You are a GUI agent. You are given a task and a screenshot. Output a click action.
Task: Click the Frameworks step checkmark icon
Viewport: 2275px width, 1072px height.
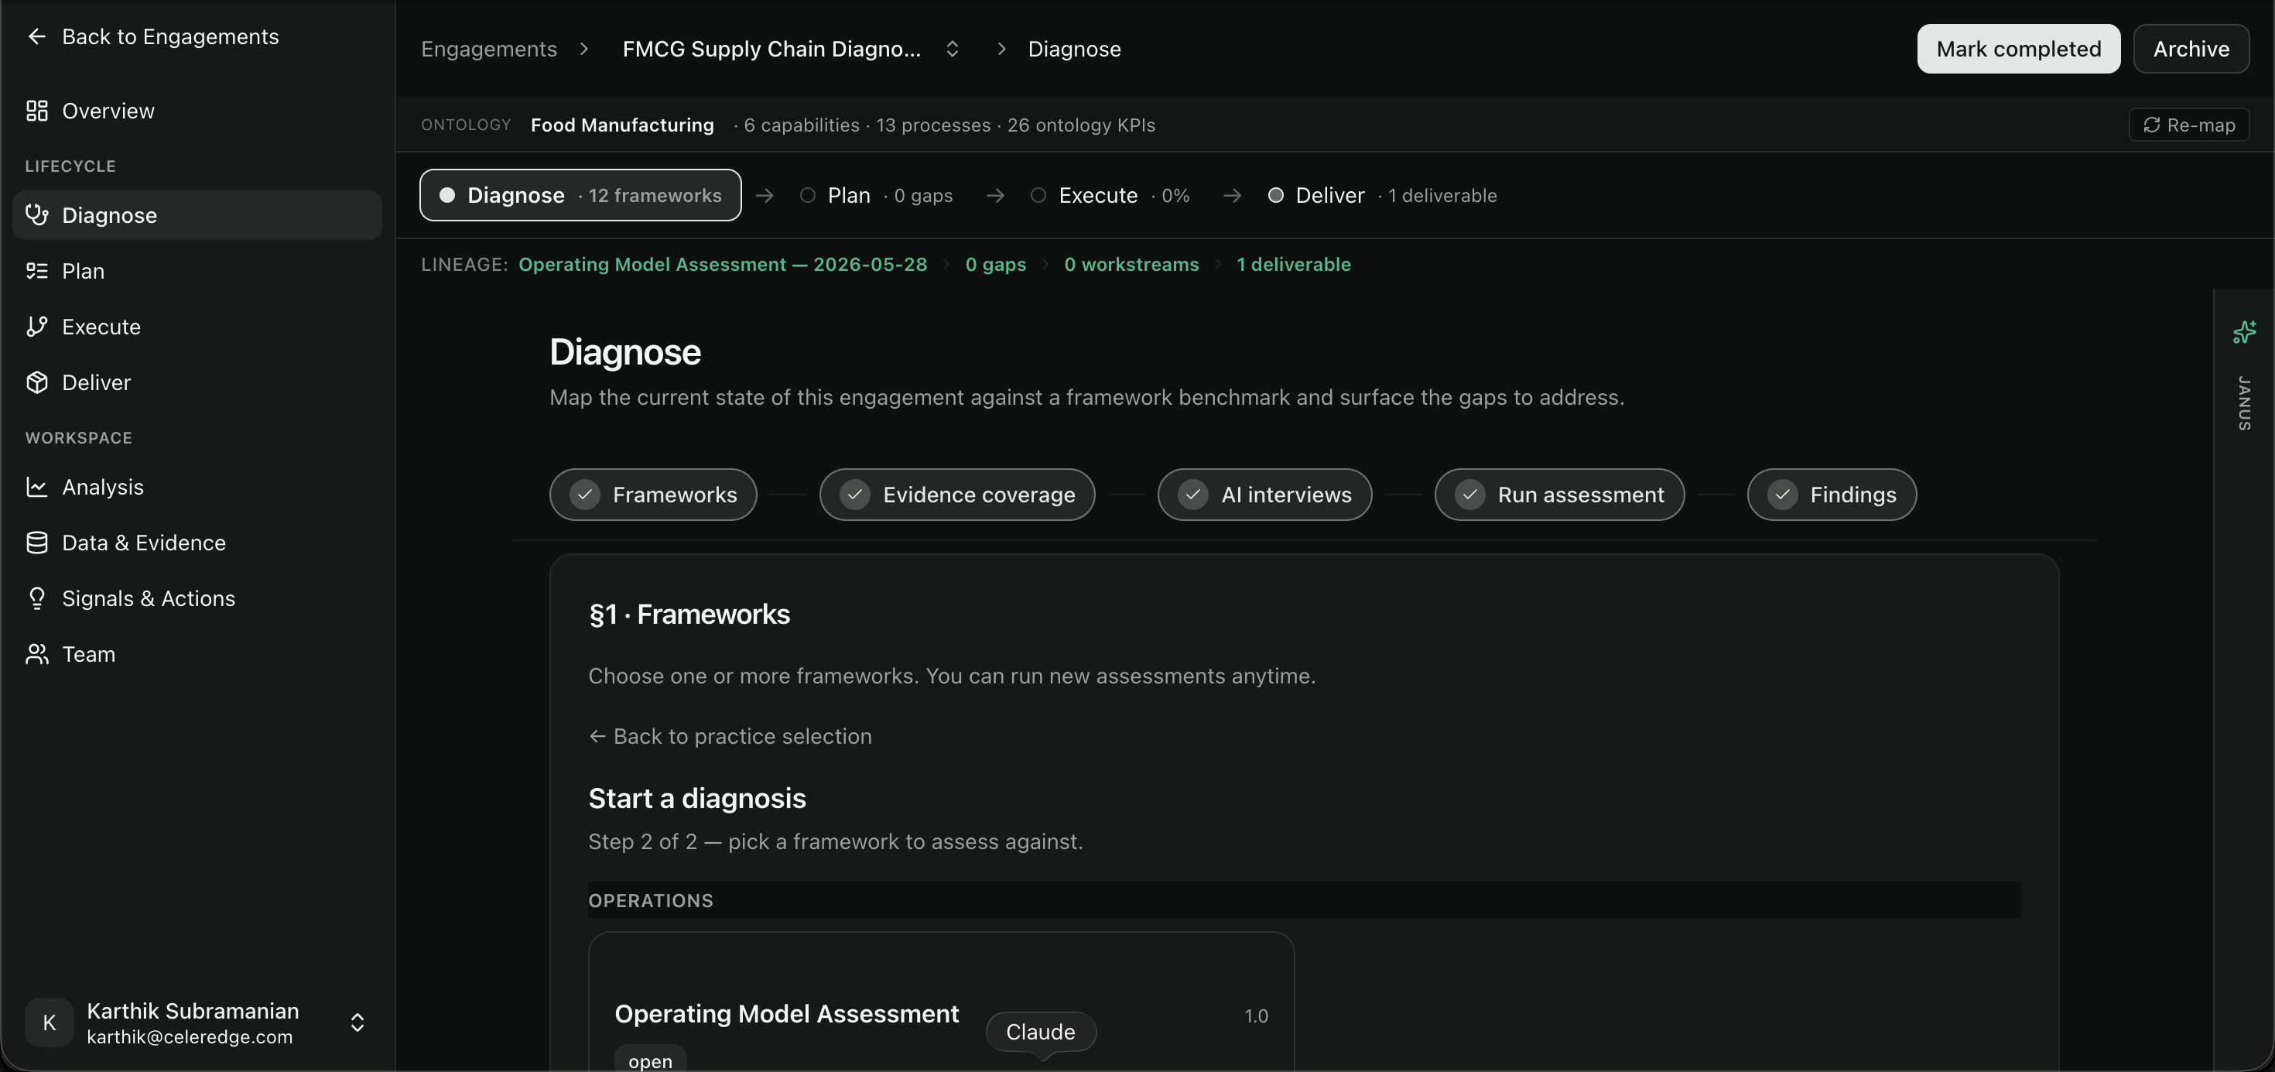(x=585, y=495)
